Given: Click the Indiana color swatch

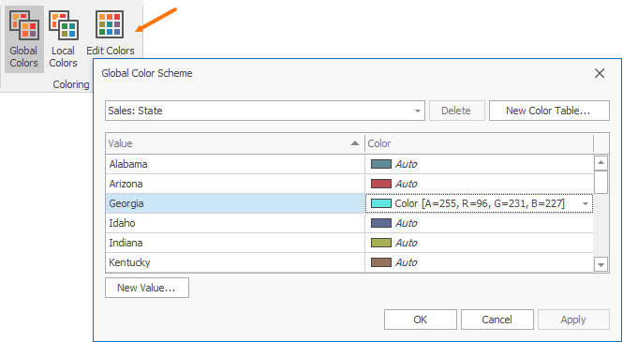Looking at the screenshot, I should coord(381,243).
